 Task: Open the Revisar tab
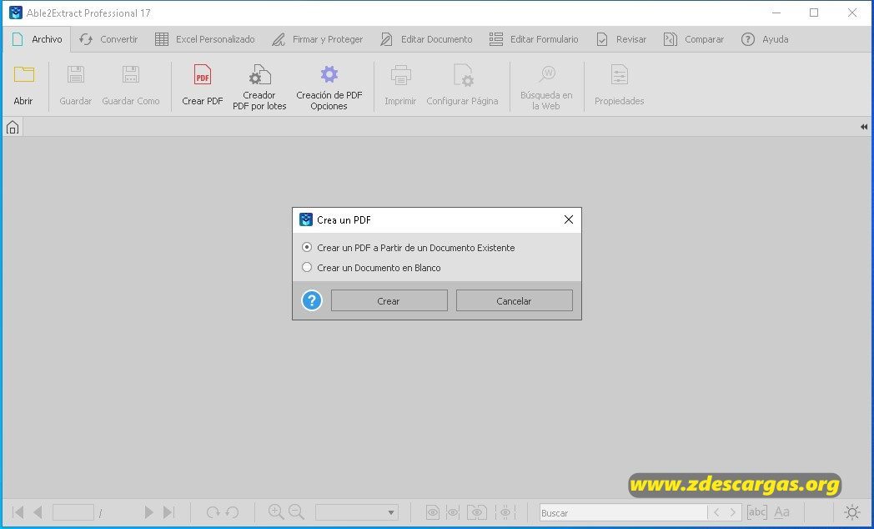click(x=621, y=39)
